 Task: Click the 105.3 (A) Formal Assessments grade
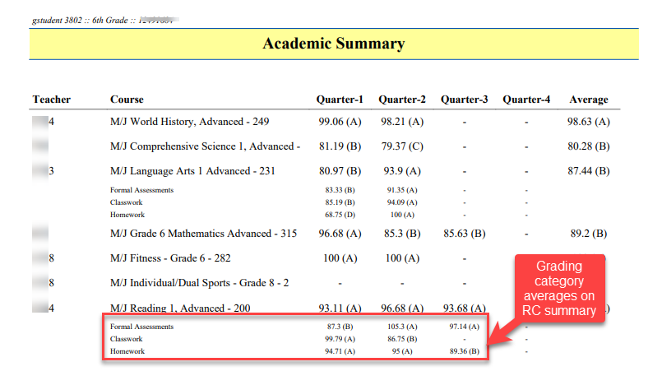click(x=402, y=327)
